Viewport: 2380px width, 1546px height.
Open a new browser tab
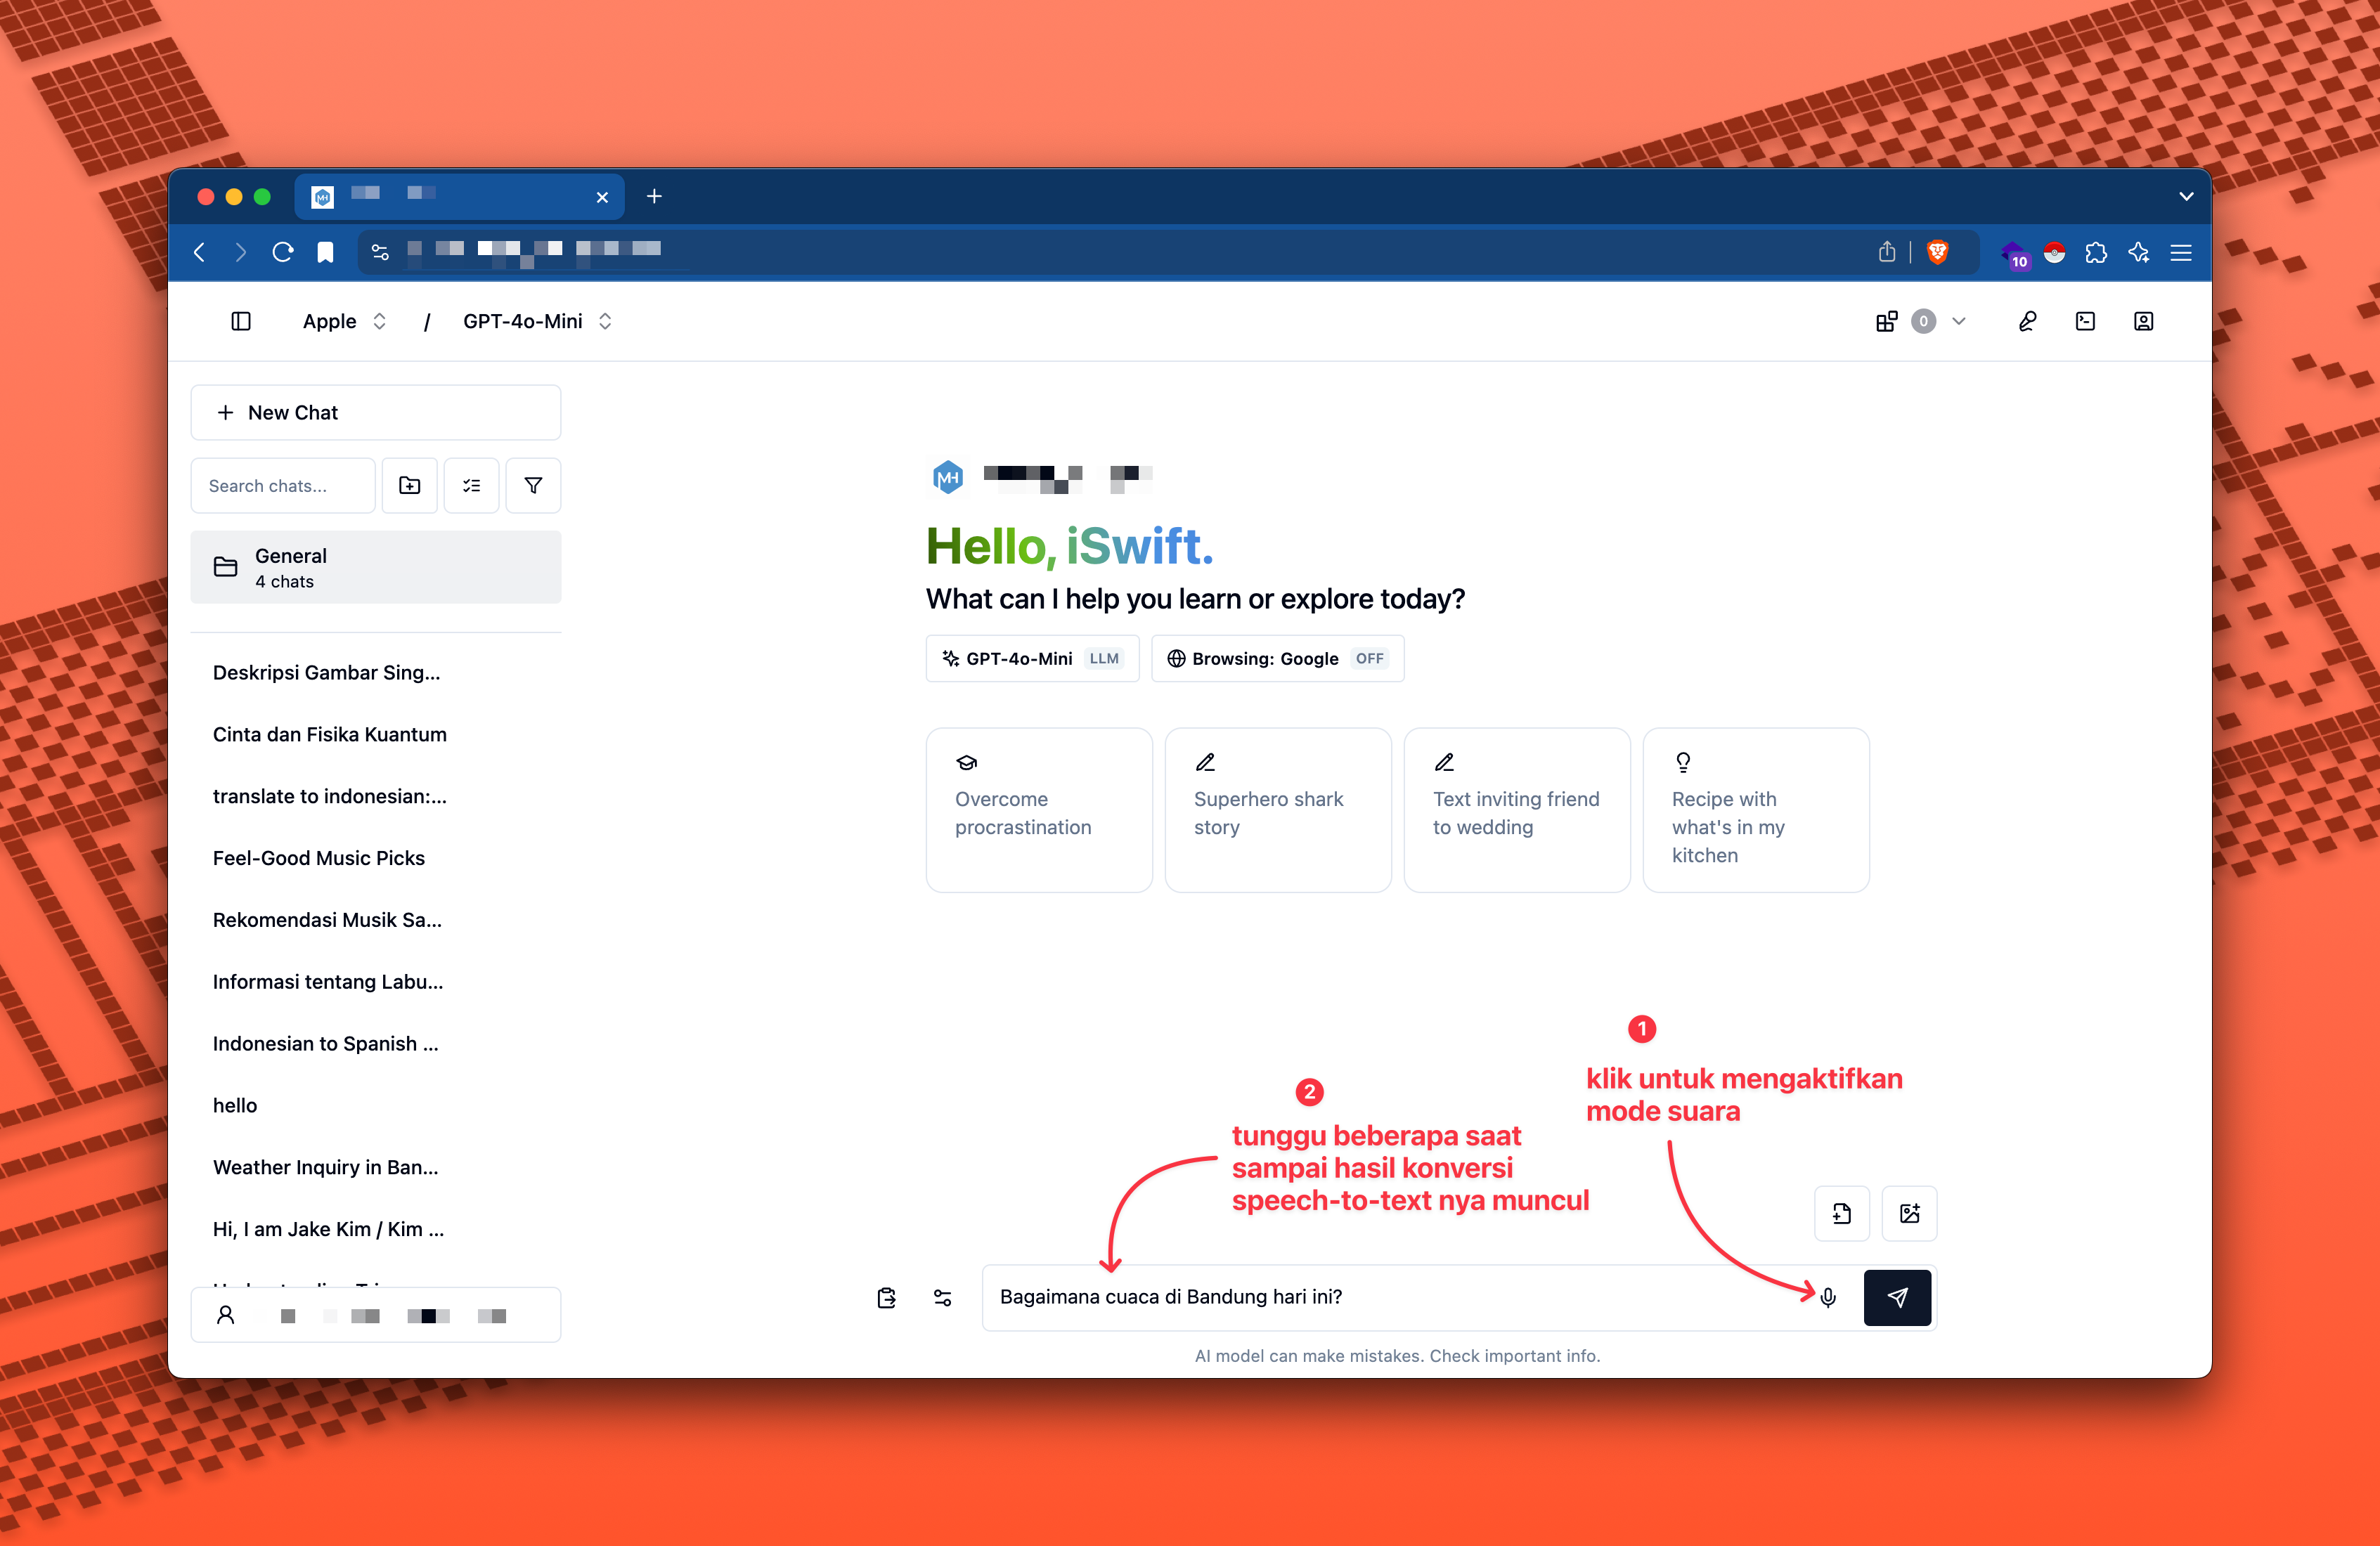(x=654, y=197)
